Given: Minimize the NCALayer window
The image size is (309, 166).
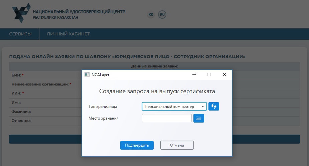Looking at the screenshot, I should (x=194, y=75).
